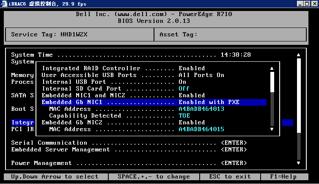Click the popup list scroll-down arrow
319x184 pixels.
pos(272,129)
